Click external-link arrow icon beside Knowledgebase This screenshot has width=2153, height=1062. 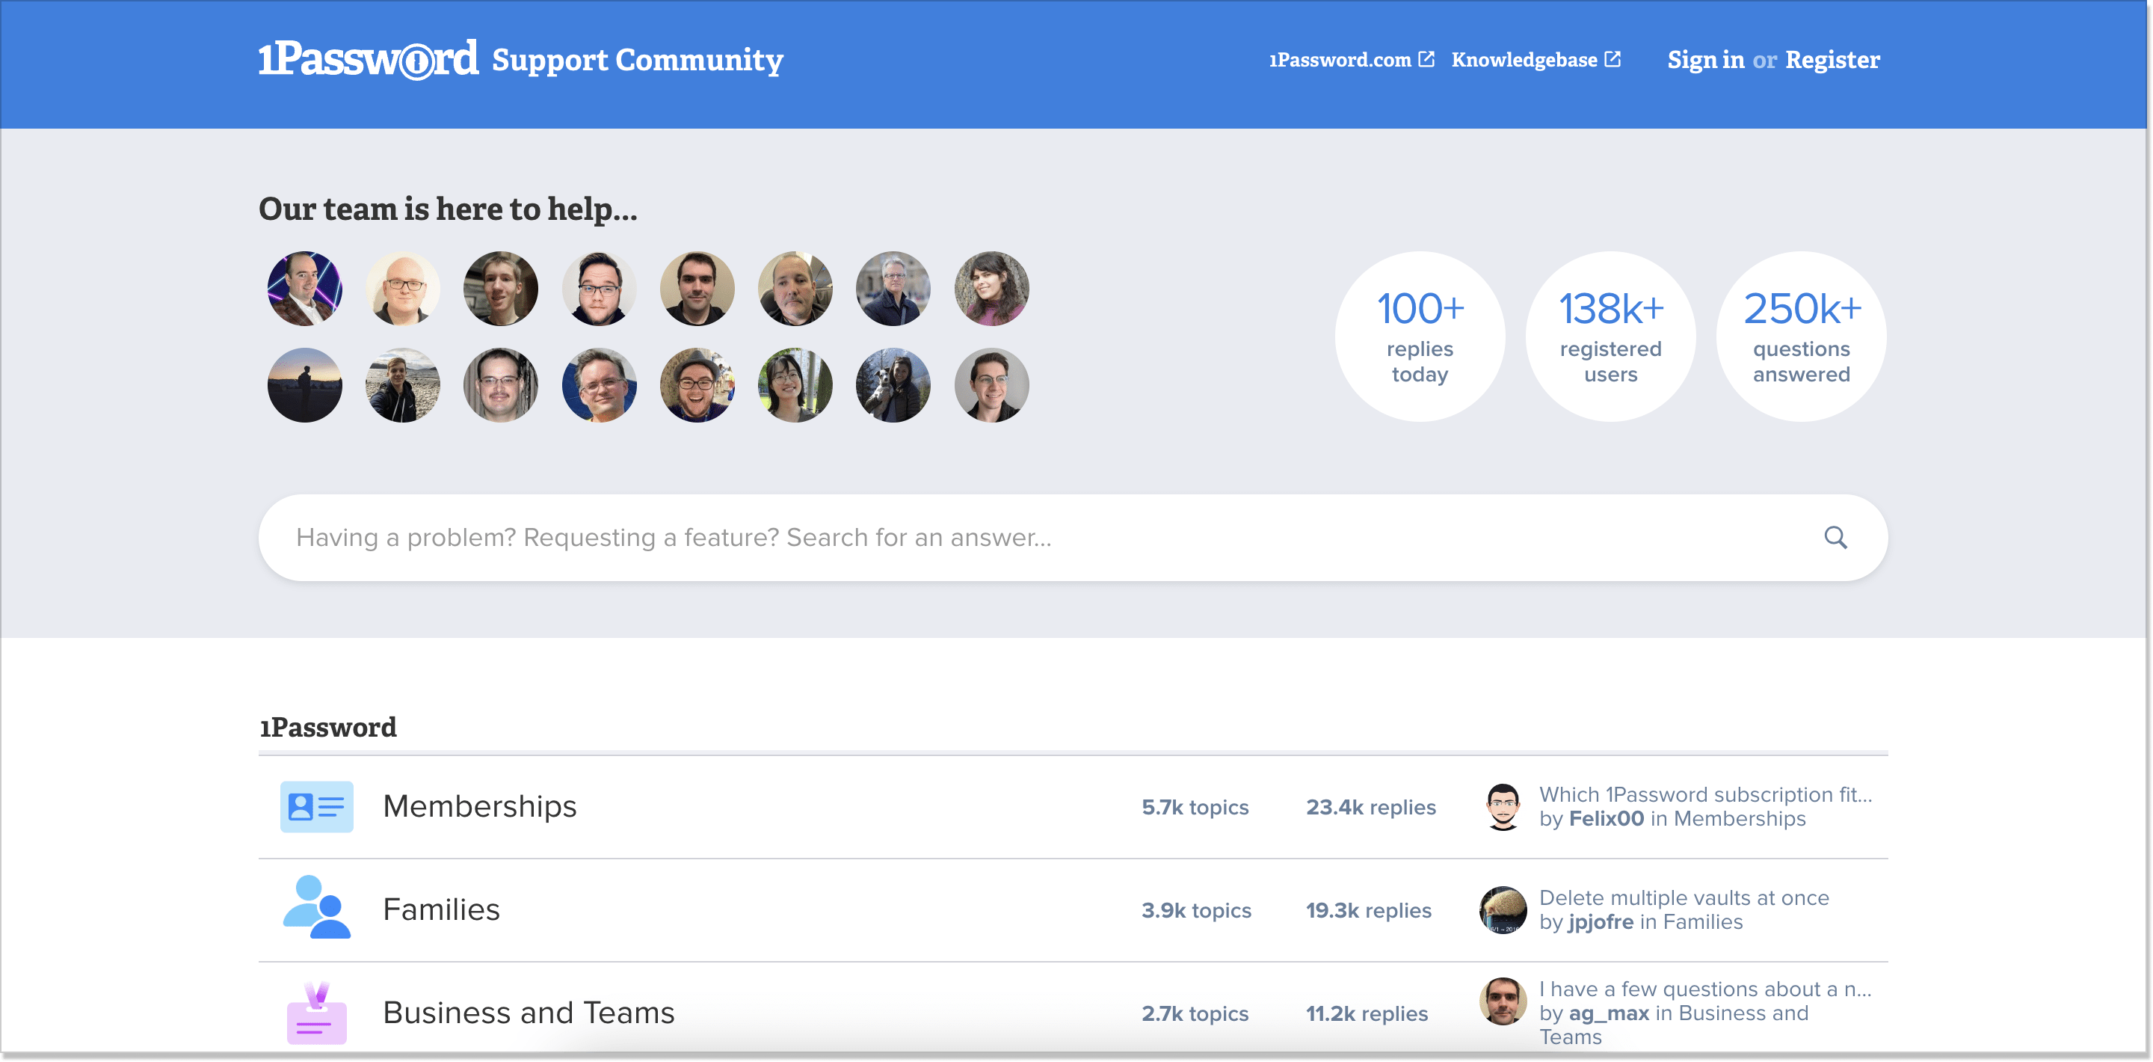tap(1613, 59)
